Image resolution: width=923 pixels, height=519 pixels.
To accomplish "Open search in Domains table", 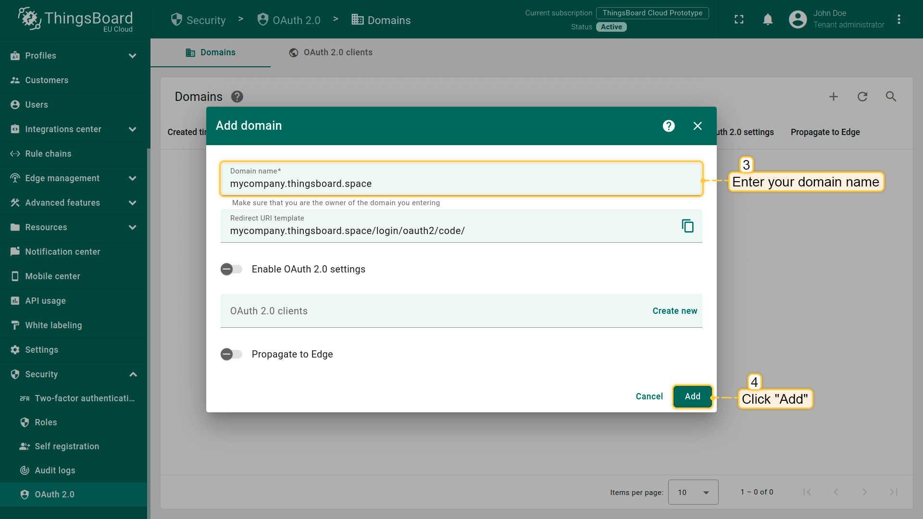I will click(x=891, y=97).
